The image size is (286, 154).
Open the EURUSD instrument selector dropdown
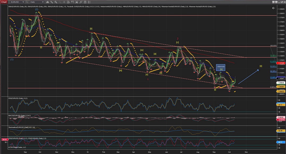tap(17, 2)
